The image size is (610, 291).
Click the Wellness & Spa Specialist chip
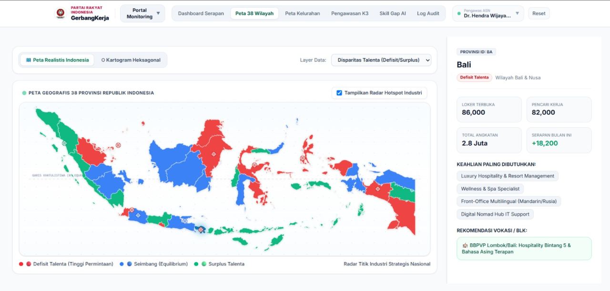(490, 189)
